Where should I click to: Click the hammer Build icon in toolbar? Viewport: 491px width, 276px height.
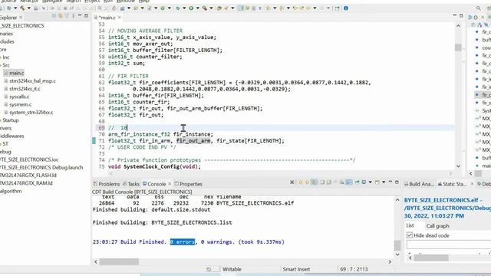pyautogui.click(x=22, y=8)
